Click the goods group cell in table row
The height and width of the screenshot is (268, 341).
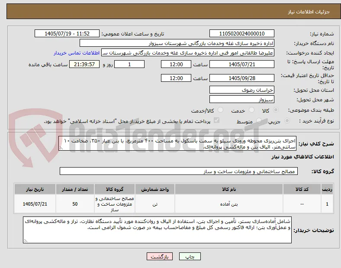pos(115,204)
